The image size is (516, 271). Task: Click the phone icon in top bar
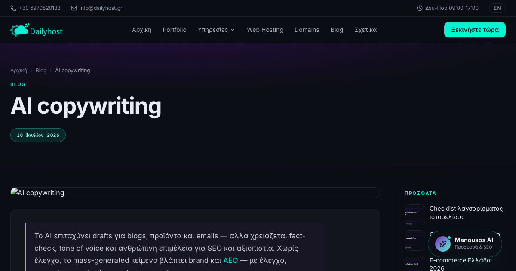(13, 8)
